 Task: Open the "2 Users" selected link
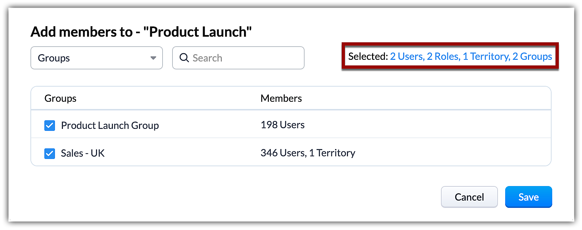pyautogui.click(x=407, y=57)
